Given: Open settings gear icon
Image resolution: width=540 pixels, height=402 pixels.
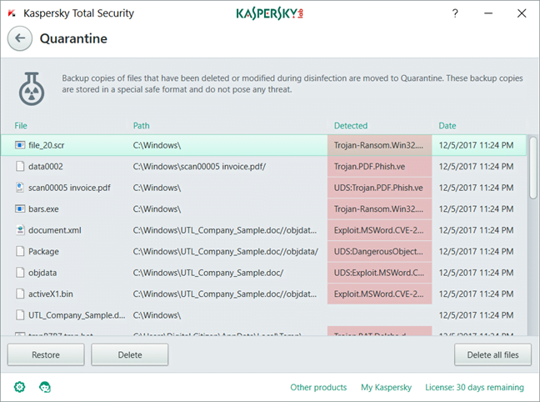Looking at the screenshot, I should point(20,387).
